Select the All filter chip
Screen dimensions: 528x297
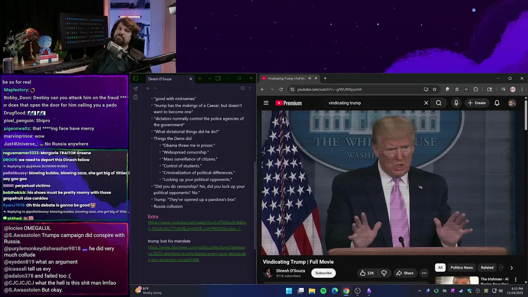pyautogui.click(x=440, y=268)
